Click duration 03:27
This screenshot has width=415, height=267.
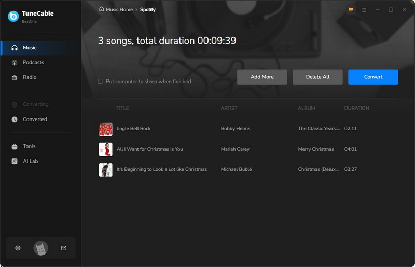tap(351, 169)
